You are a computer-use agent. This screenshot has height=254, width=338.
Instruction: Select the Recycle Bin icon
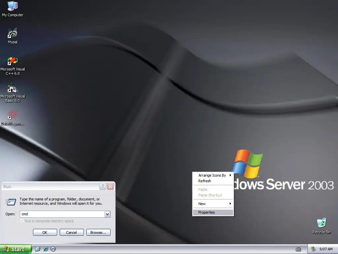(321, 226)
